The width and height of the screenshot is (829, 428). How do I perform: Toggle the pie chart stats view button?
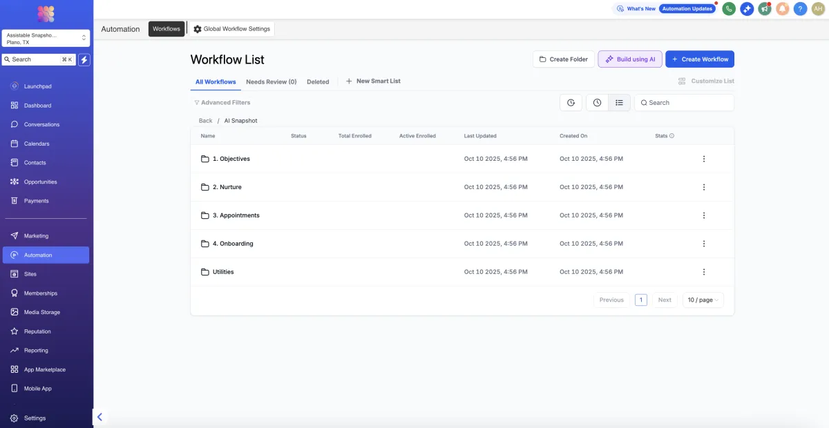[x=571, y=103]
